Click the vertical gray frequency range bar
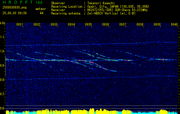This screenshot has height=114, width=180. [5, 66]
